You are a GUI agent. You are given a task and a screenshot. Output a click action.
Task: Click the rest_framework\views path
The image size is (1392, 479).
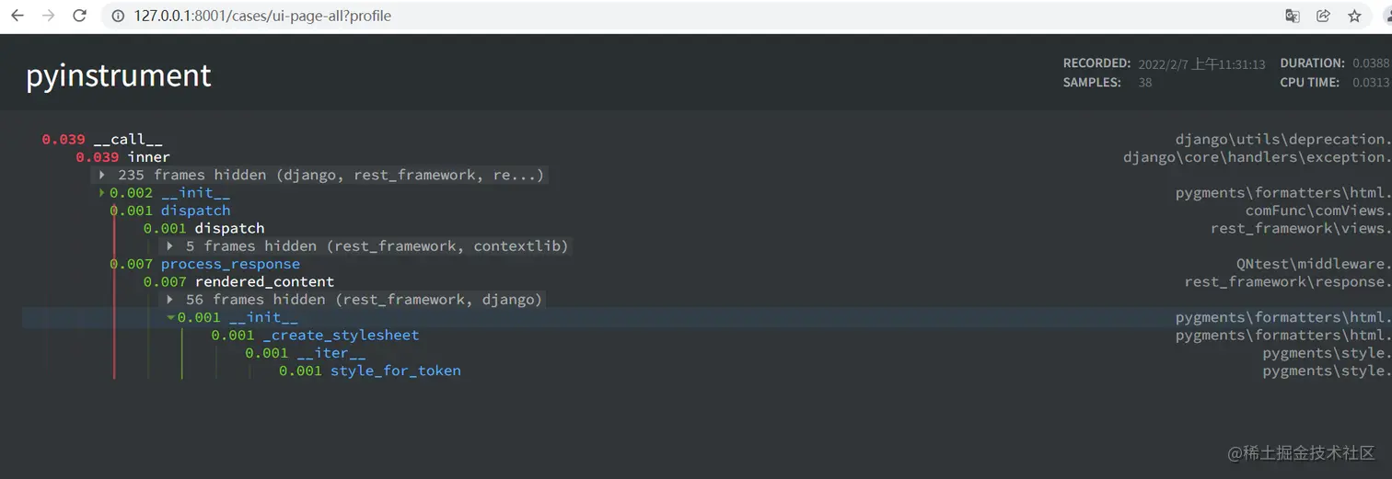point(1300,228)
